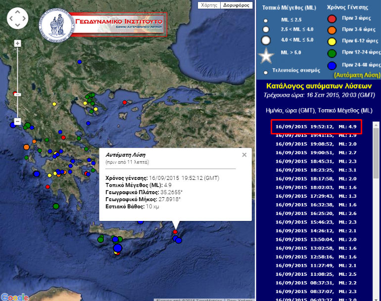Open the 18:23:25 ML 3.1 catalog entry

[316, 170]
